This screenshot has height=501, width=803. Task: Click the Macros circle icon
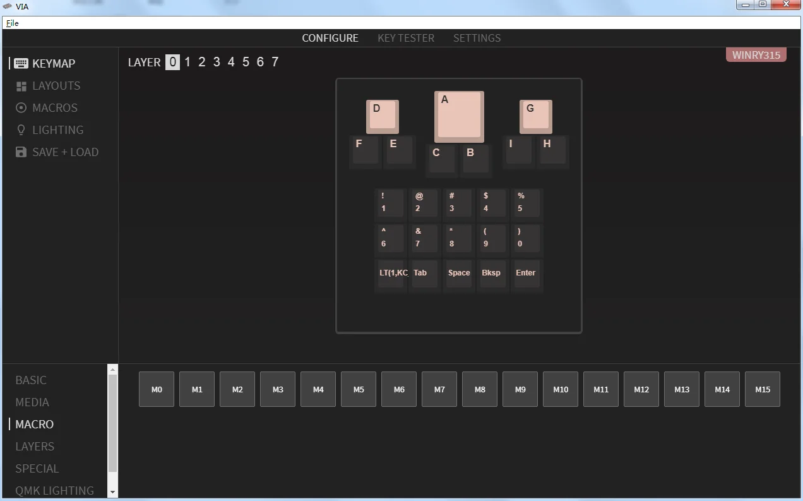pyautogui.click(x=21, y=108)
